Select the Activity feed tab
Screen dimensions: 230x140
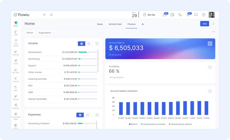tap(115, 24)
